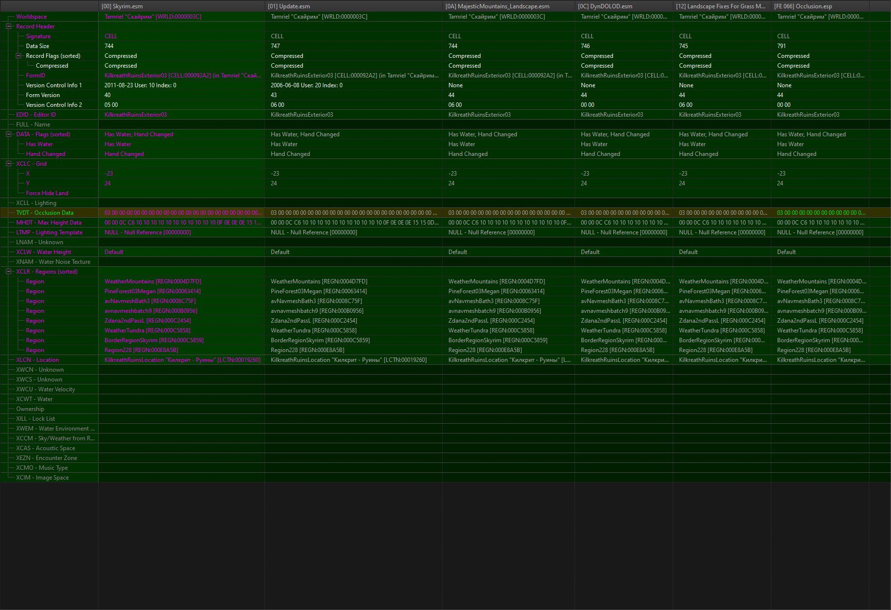Select the Data Size row label
Screen dimensions: 891x610
pyautogui.click(x=37, y=46)
